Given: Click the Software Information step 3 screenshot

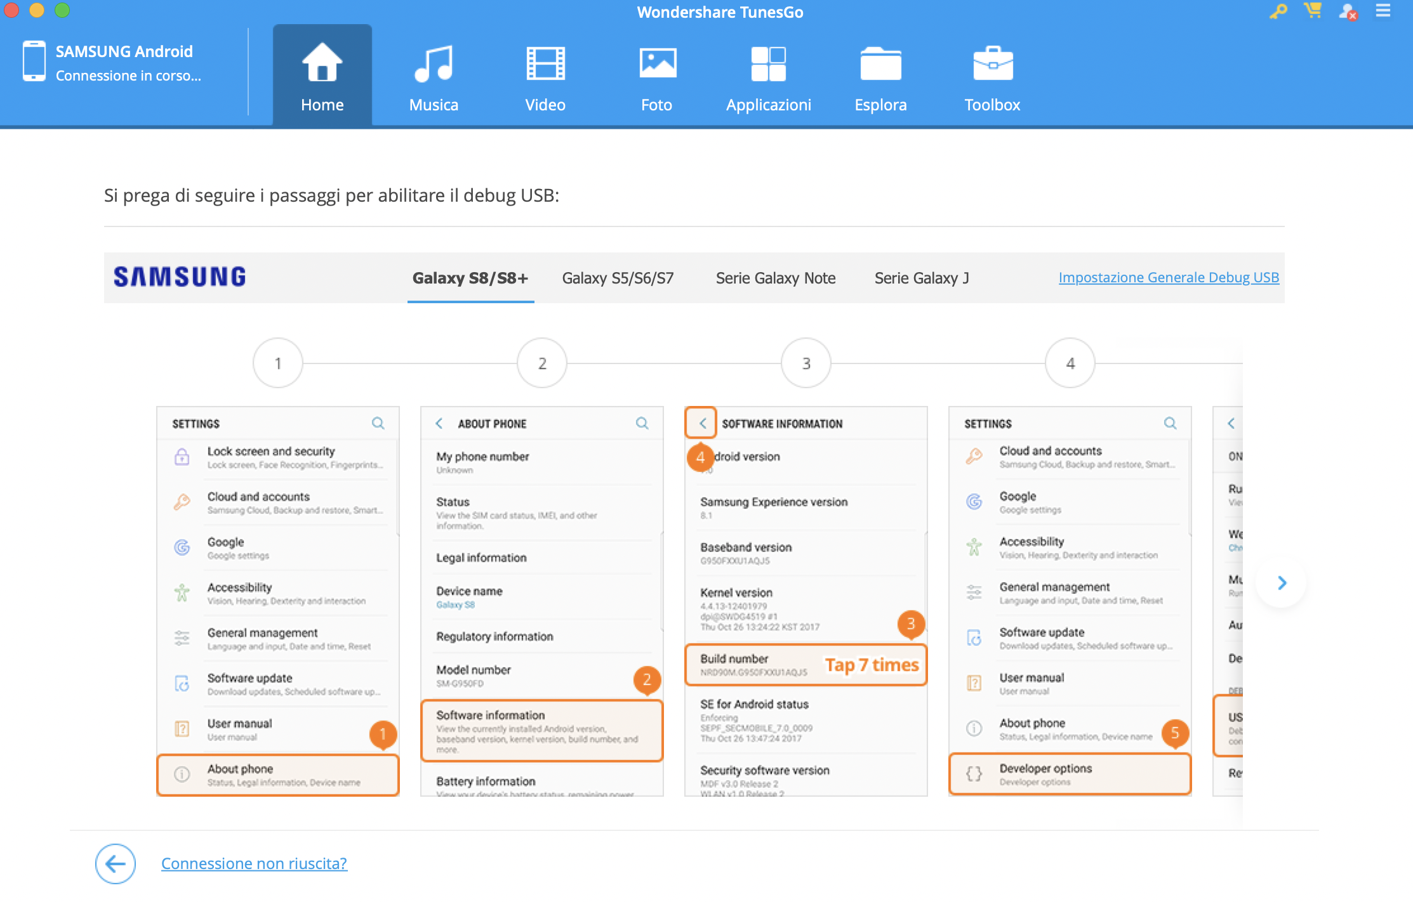Looking at the screenshot, I should [x=806, y=601].
